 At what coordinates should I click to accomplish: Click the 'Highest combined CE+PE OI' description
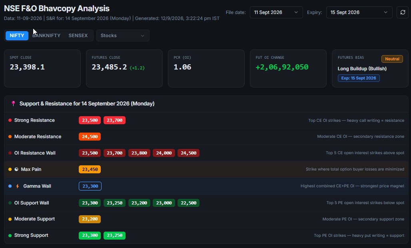(352, 186)
